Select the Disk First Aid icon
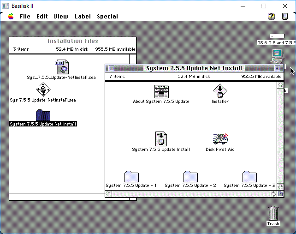 (220, 139)
